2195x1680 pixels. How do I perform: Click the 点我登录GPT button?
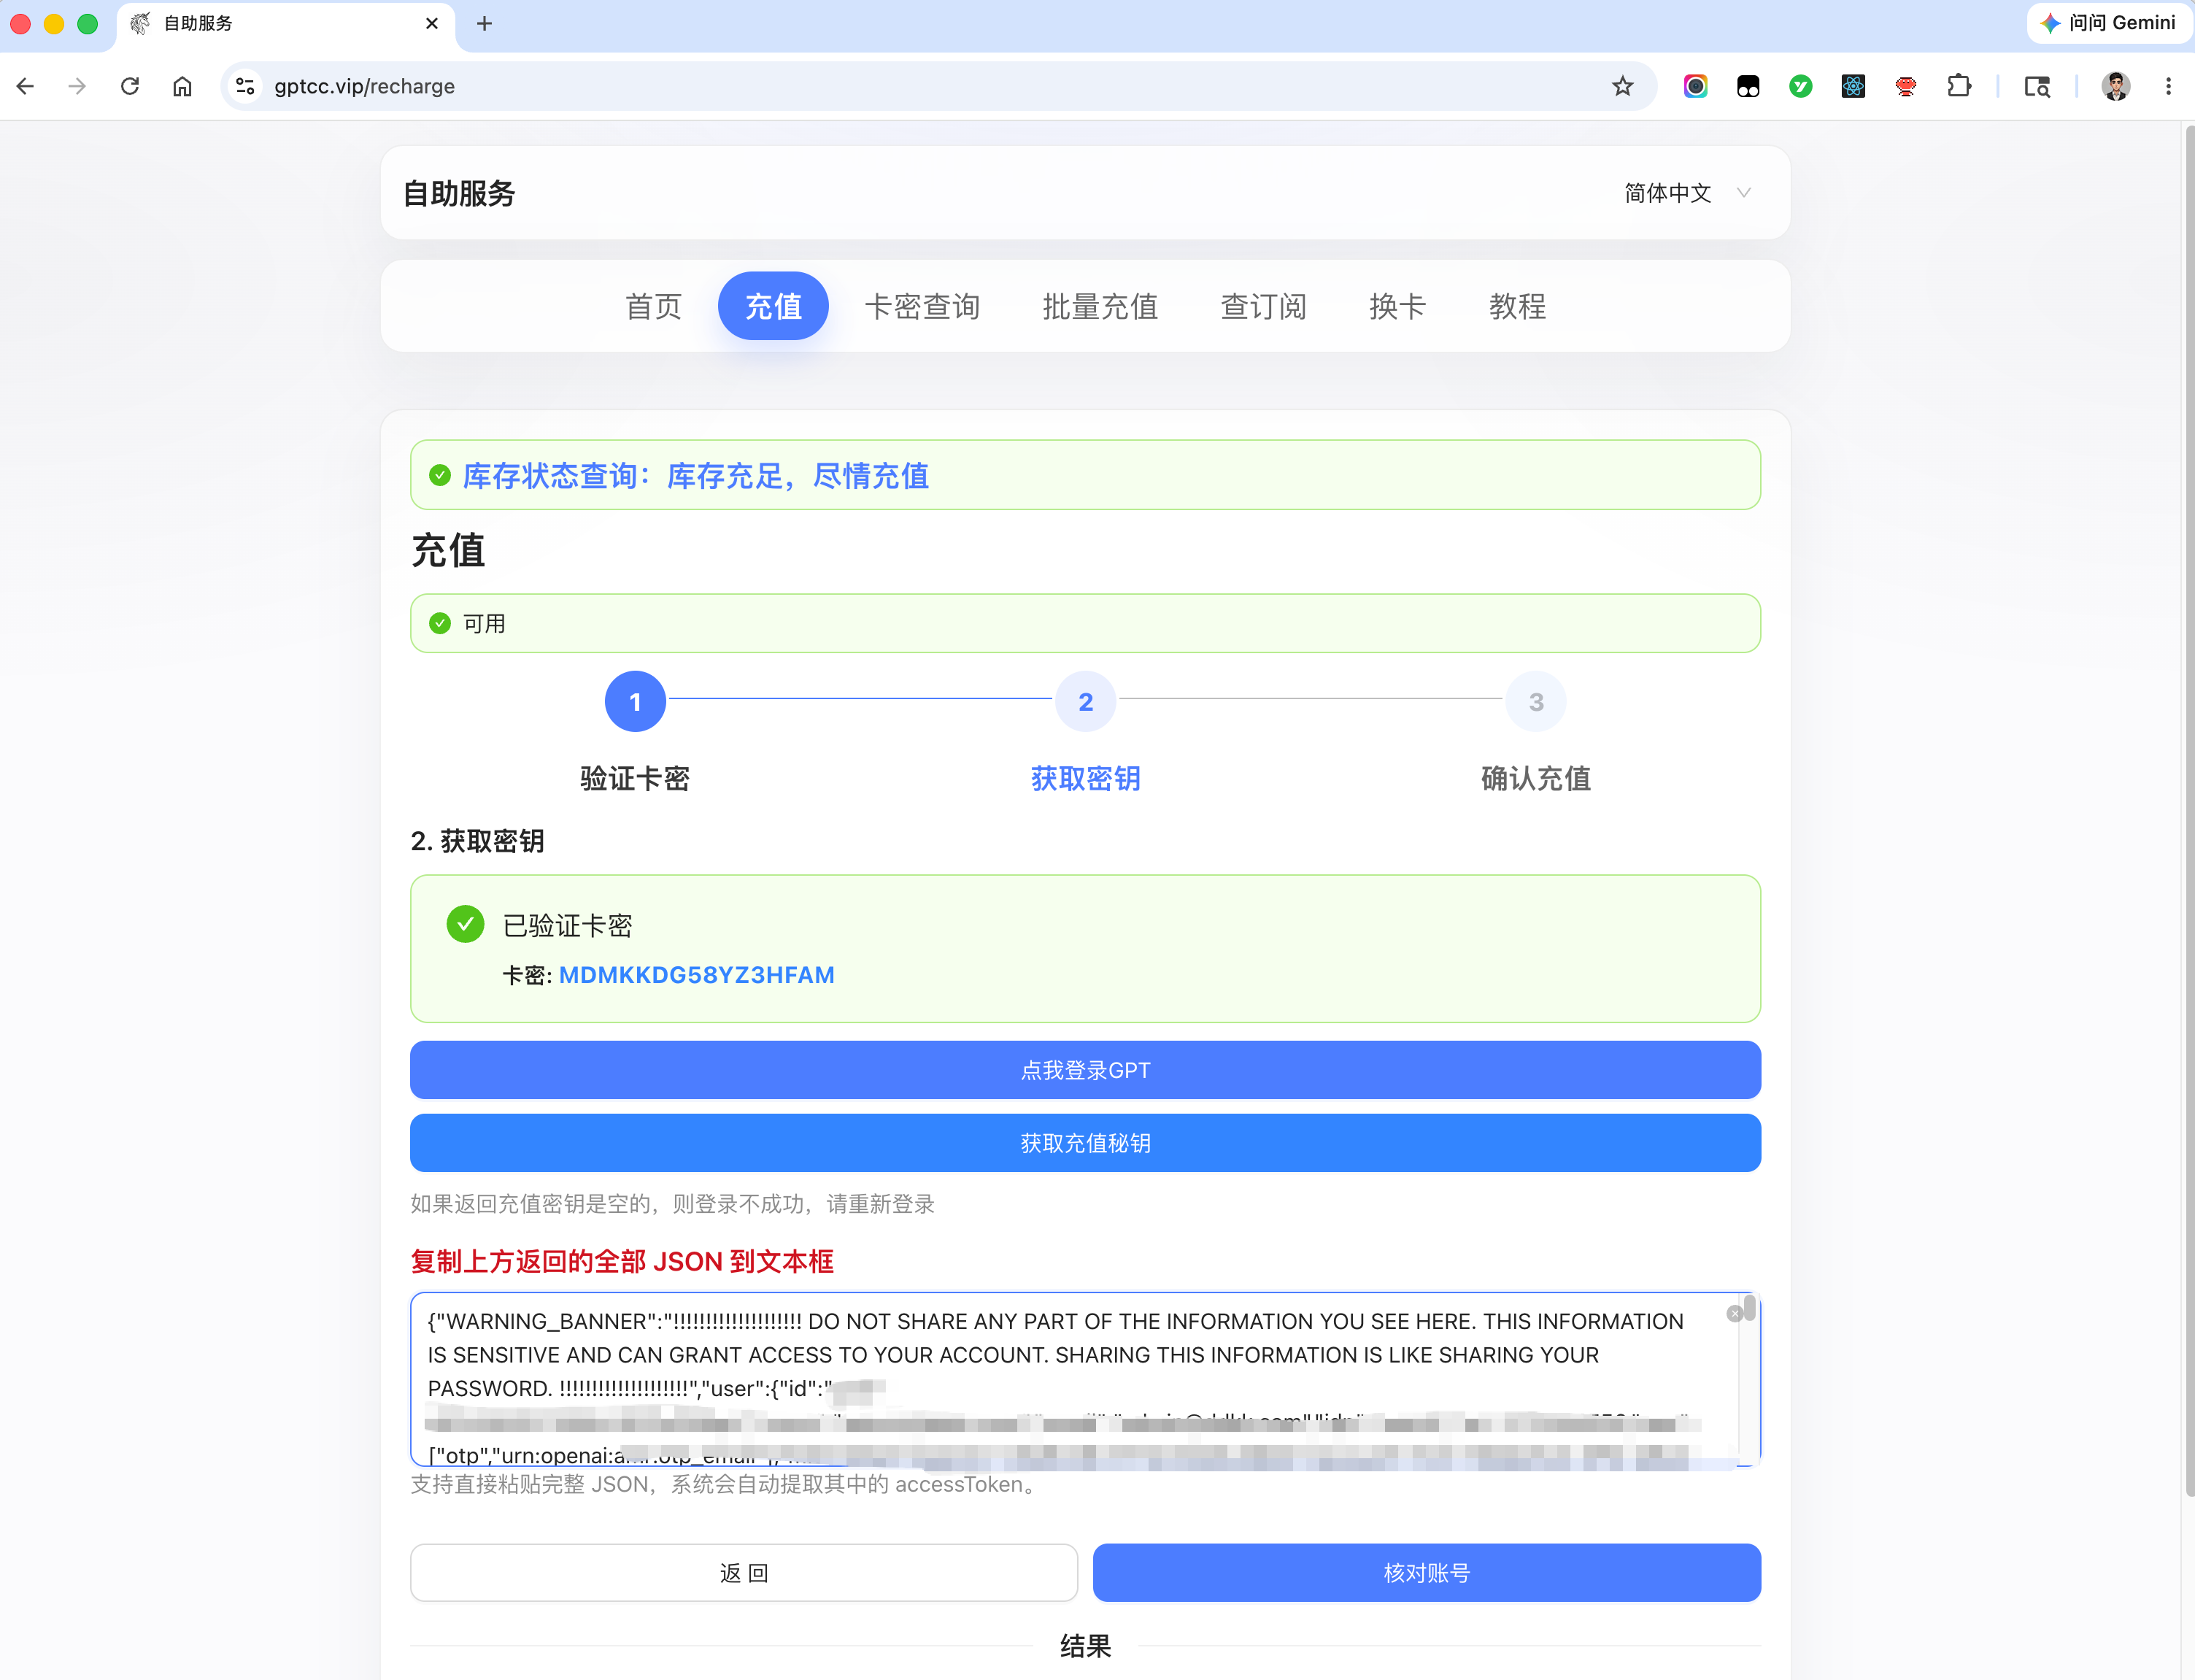point(1085,1070)
